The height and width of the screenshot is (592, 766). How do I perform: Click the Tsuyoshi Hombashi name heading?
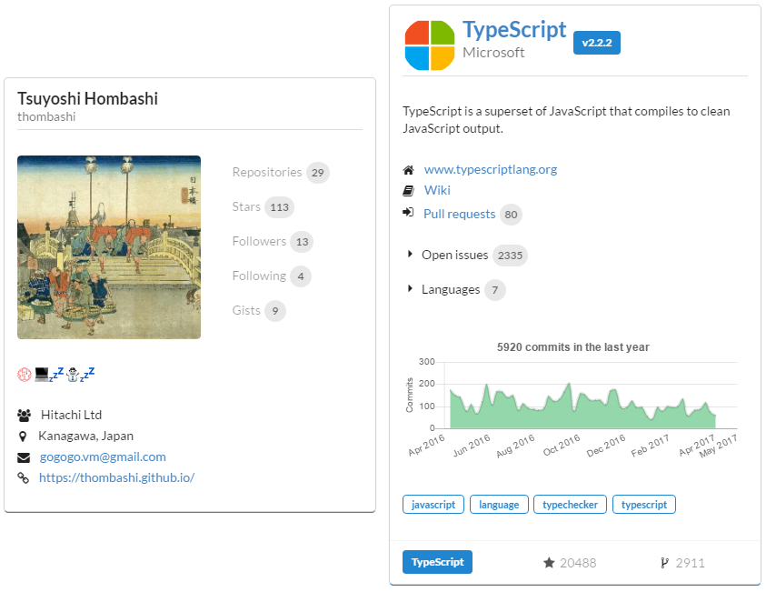coord(87,99)
